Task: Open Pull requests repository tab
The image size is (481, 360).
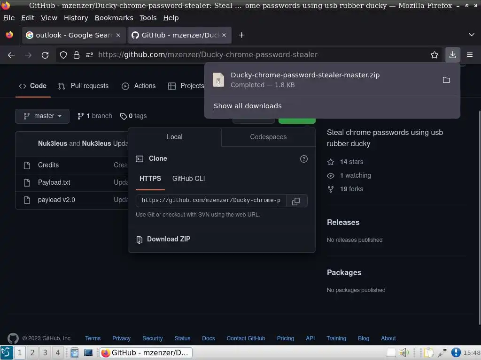Action: click(x=84, y=86)
